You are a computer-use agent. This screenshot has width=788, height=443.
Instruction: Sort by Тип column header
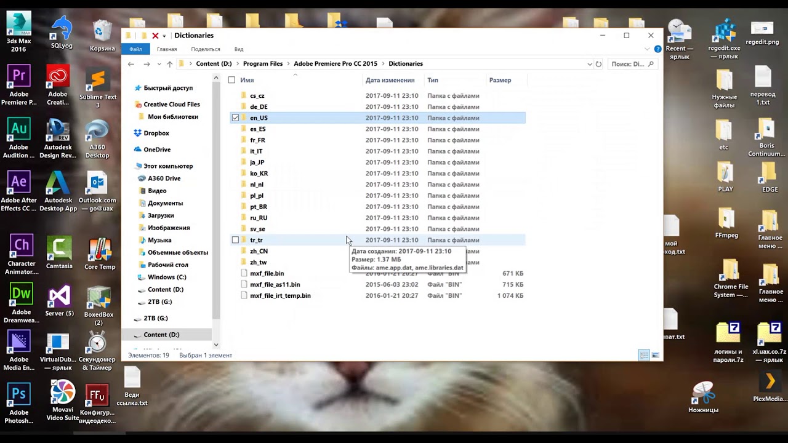point(433,80)
